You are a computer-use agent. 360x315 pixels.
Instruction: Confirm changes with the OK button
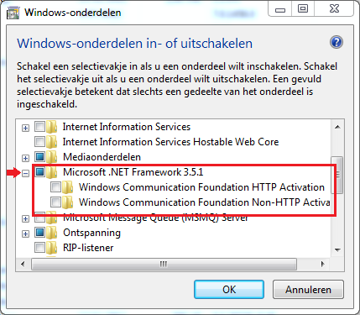pos(229,290)
